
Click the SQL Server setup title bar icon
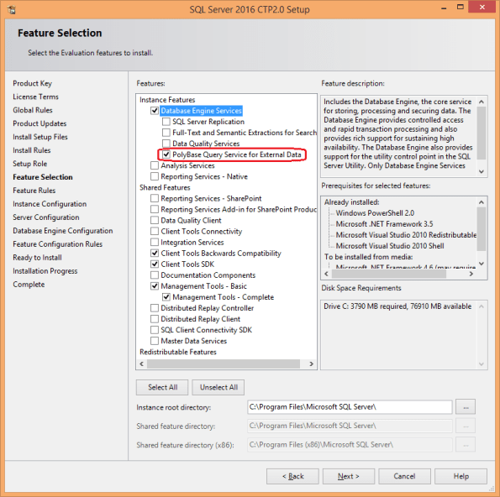[x=12, y=9]
